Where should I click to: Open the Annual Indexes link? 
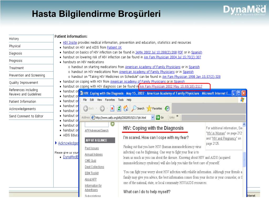[94, 154]
